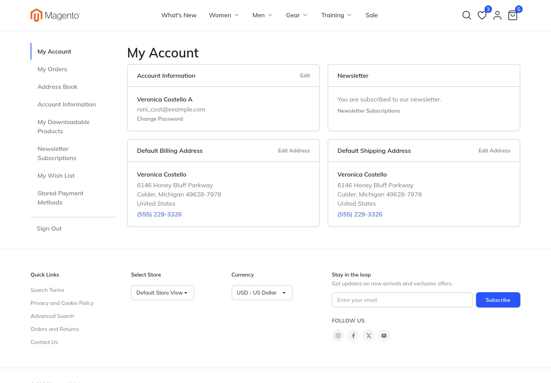Image resolution: width=551 pixels, height=383 pixels.
Task: Open the search magnifier icon
Action: click(466, 15)
